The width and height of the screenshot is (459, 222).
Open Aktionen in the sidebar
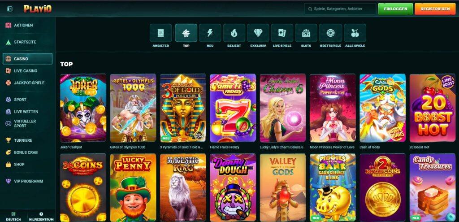[27, 26]
